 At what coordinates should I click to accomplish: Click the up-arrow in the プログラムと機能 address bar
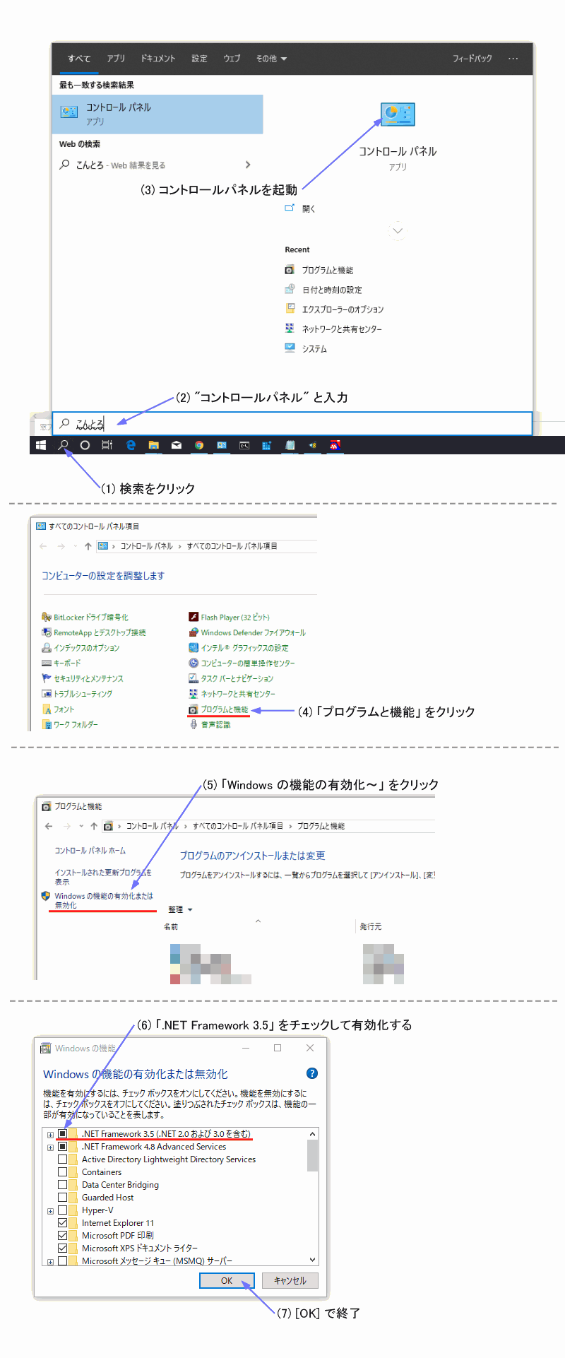[94, 826]
